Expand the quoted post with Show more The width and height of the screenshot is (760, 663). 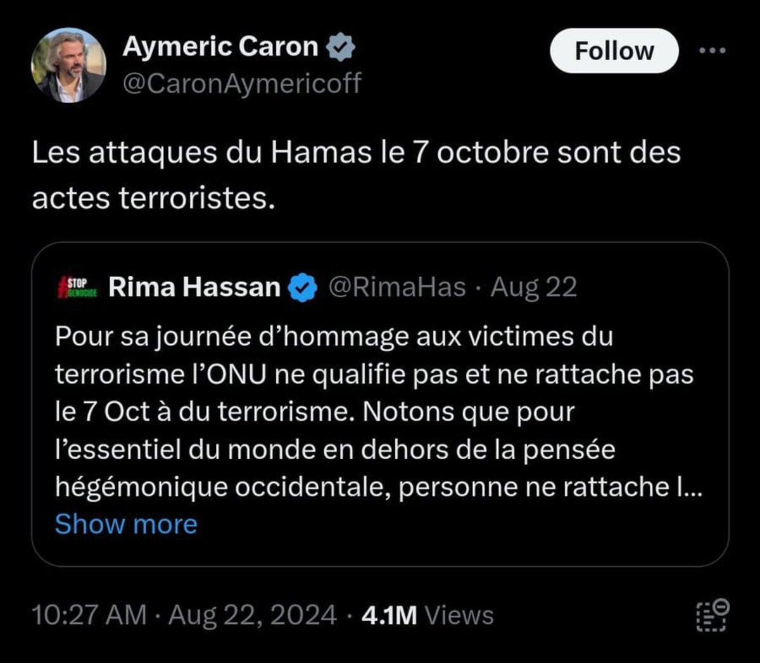coord(126,524)
